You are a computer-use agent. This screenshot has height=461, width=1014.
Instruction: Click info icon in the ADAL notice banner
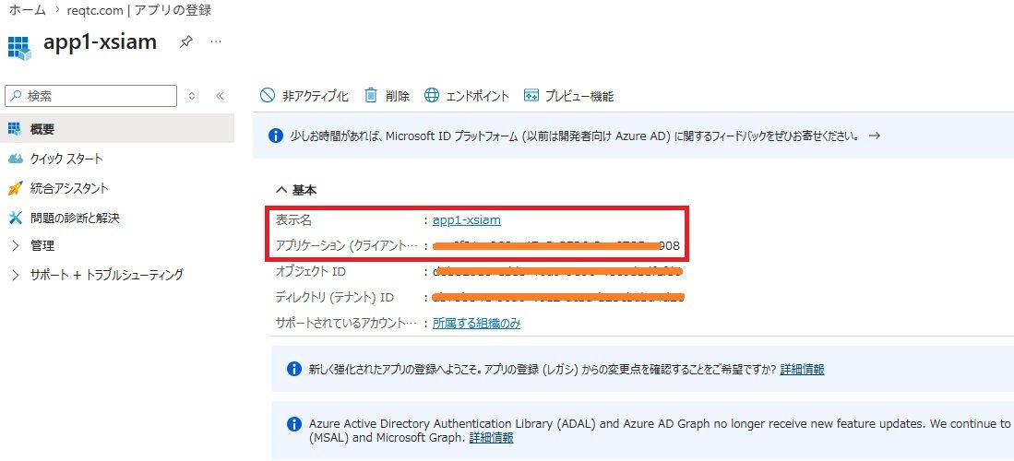[x=294, y=424]
